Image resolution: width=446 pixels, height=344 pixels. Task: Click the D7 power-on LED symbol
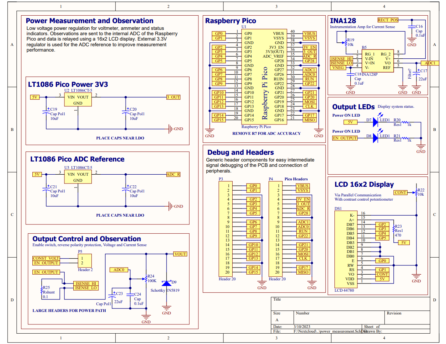pyautogui.click(x=375, y=122)
